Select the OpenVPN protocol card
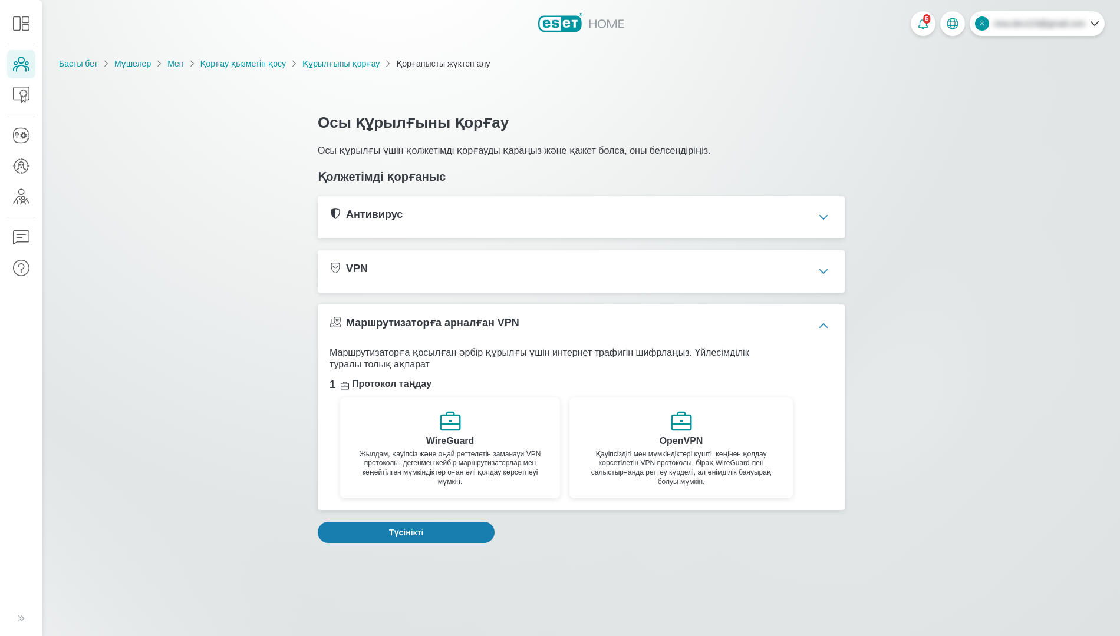1120x636 pixels. point(681,448)
